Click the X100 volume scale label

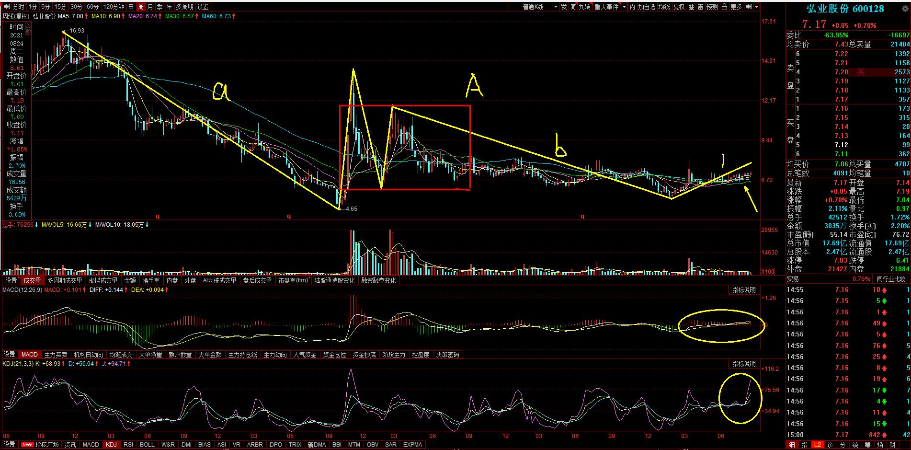[768, 272]
